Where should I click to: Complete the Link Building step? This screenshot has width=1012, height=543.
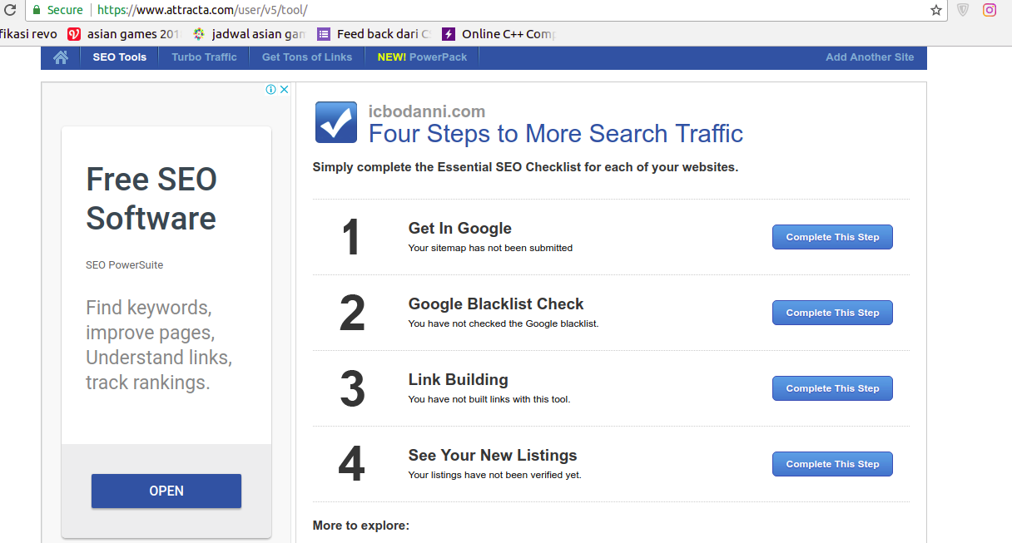pos(832,388)
